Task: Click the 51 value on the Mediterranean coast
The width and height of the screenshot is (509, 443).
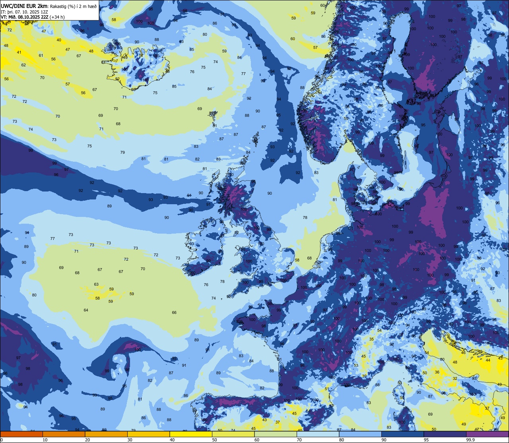Action: point(327,389)
